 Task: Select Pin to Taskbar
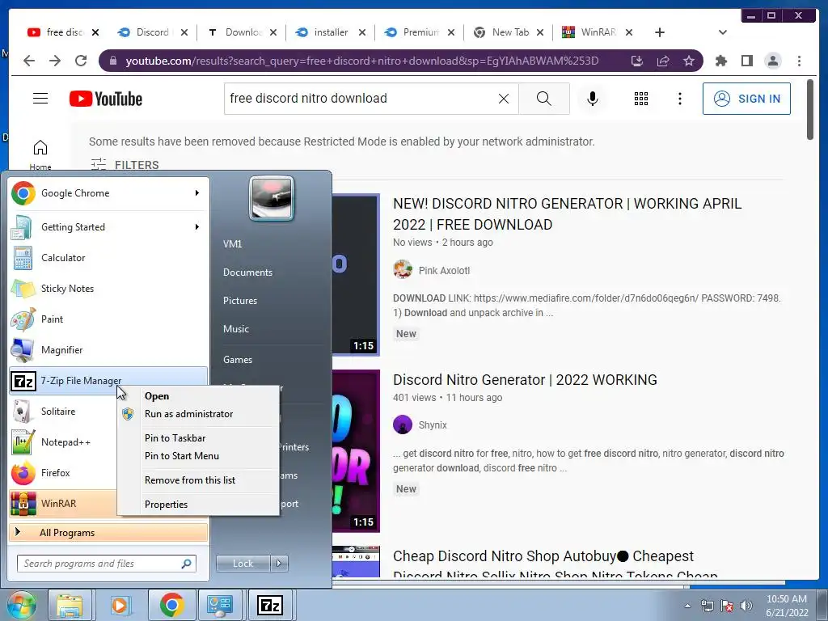click(x=198, y=438)
